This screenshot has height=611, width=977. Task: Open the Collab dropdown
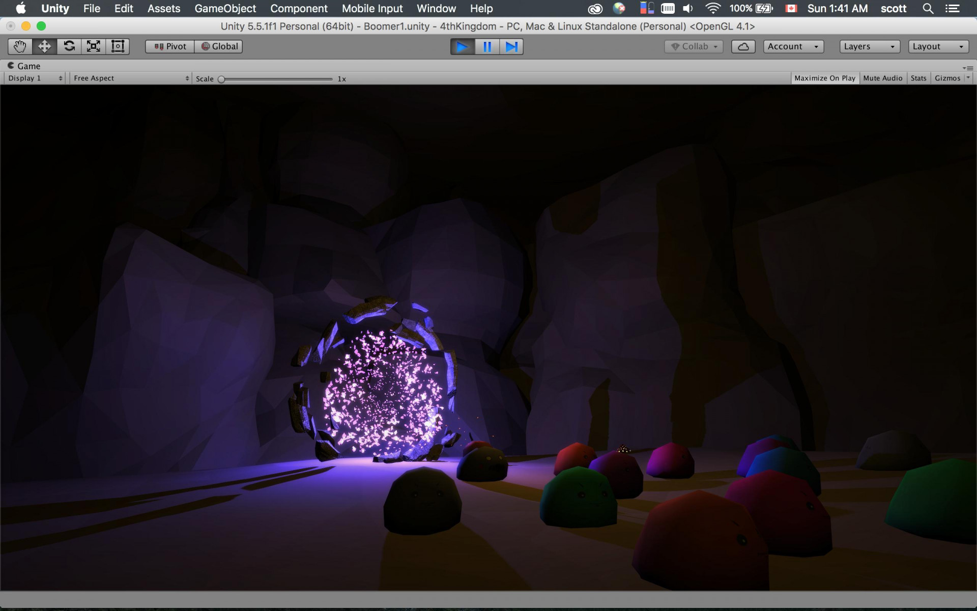[x=694, y=46]
